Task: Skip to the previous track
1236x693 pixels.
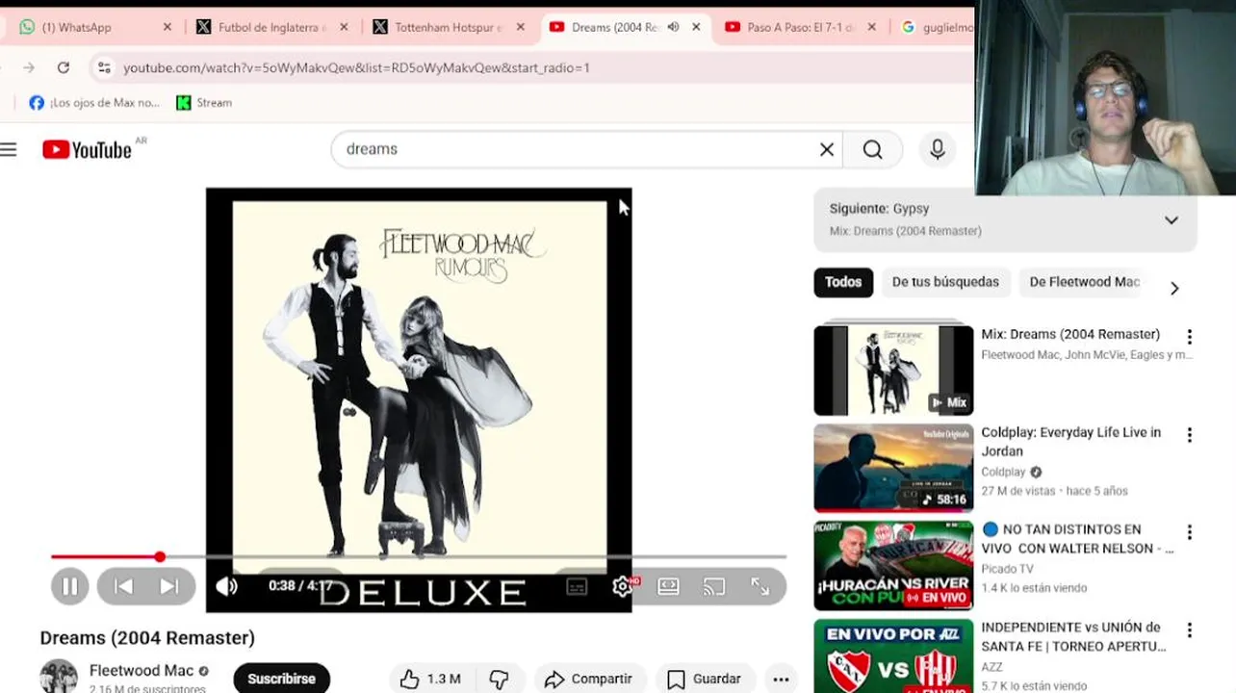Action: (x=123, y=586)
